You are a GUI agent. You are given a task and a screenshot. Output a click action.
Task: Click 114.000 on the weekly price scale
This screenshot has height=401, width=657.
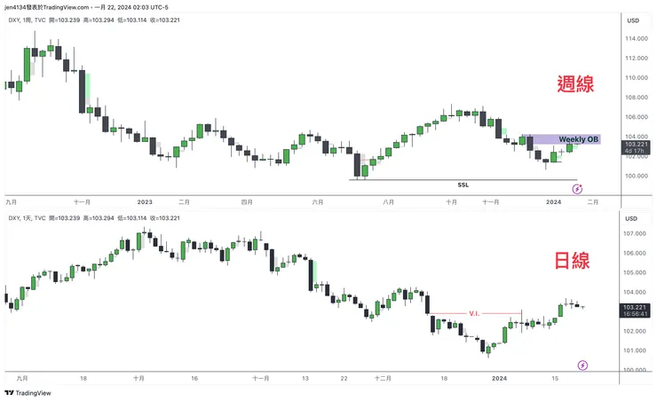pyautogui.click(x=633, y=39)
